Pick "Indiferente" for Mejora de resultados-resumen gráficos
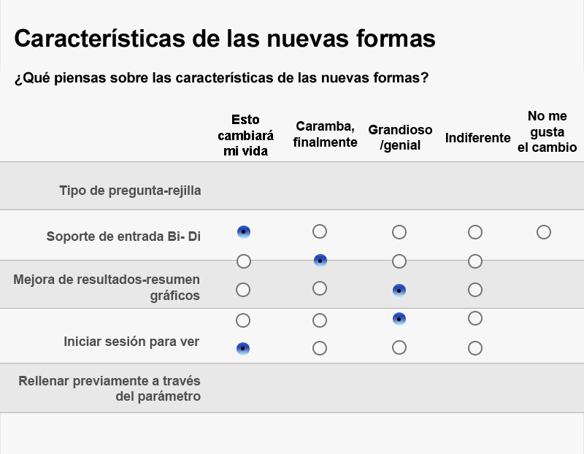 click(x=474, y=288)
